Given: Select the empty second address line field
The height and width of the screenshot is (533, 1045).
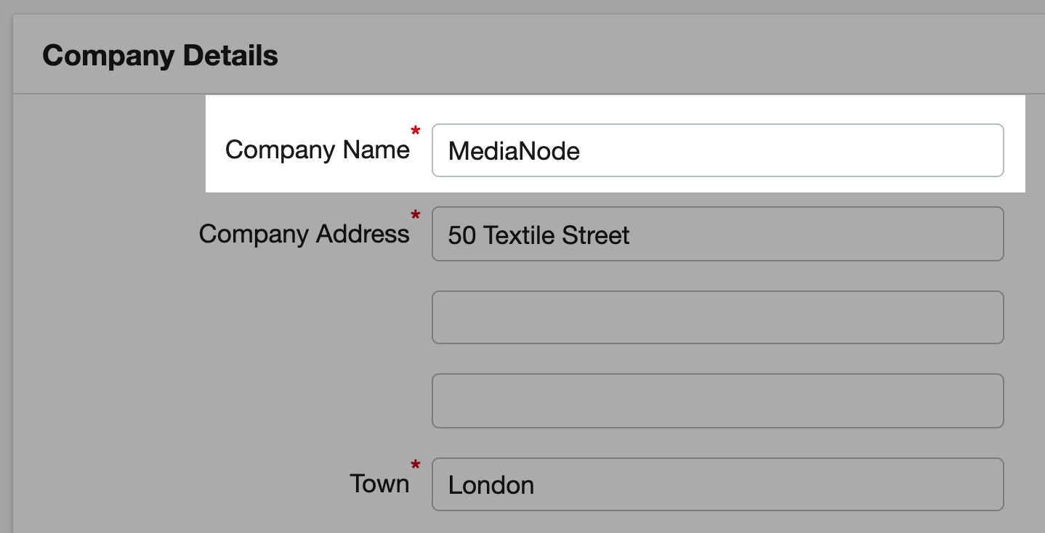Looking at the screenshot, I should click(717, 317).
